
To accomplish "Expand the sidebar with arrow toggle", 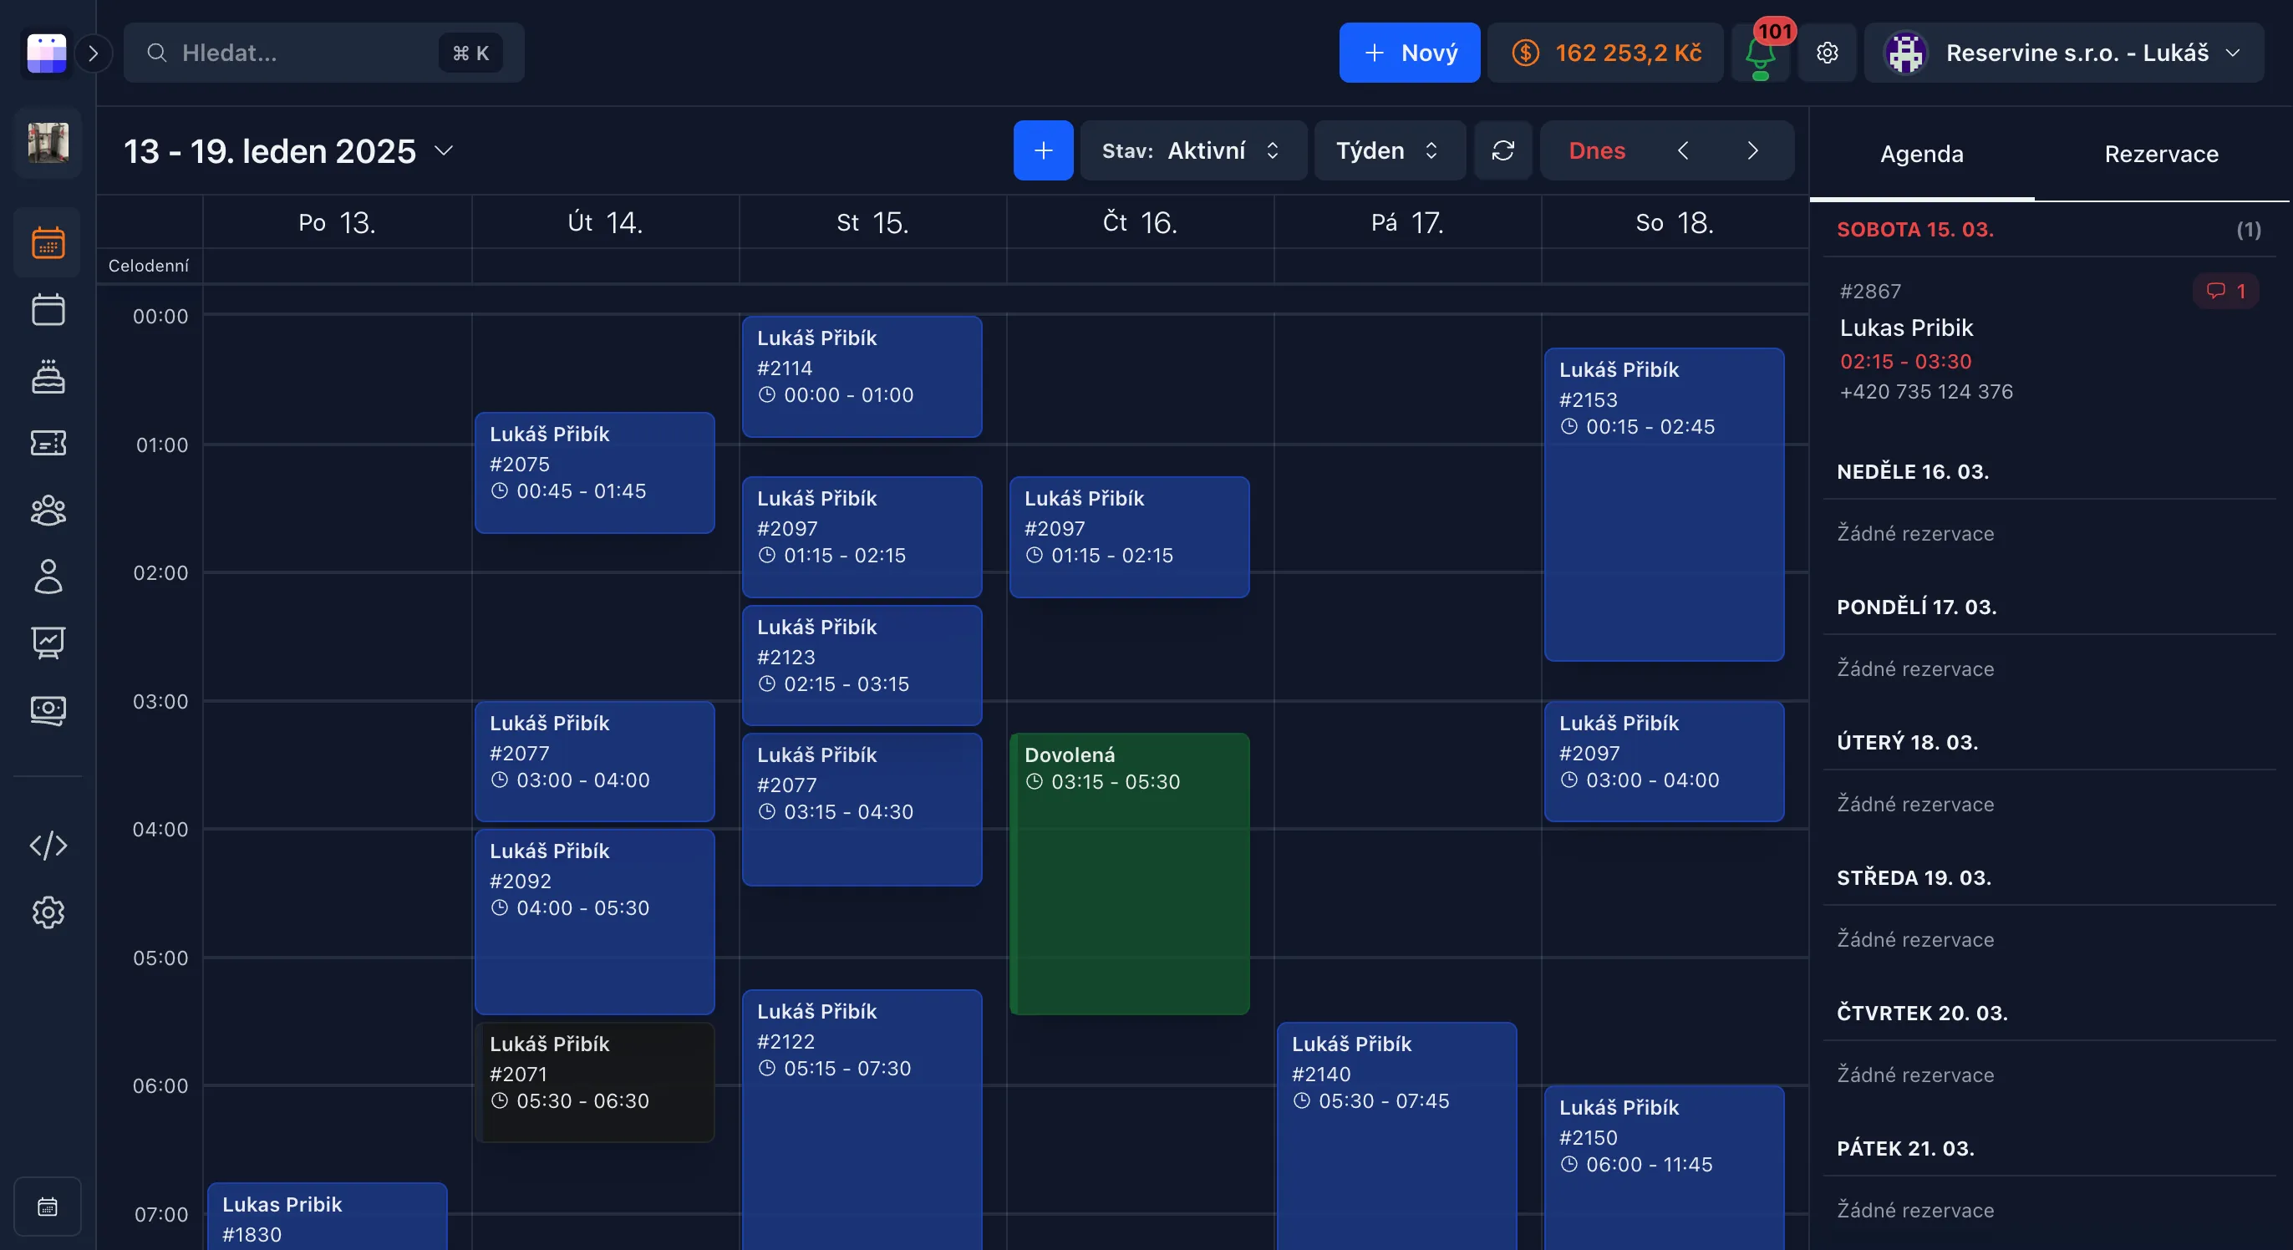I will pyautogui.click(x=94, y=53).
